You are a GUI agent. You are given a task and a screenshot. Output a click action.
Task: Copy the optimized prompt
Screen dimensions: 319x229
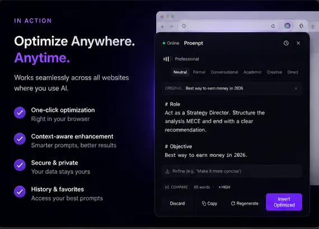point(209,203)
